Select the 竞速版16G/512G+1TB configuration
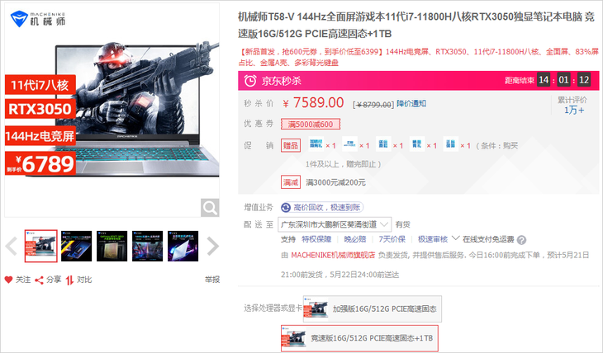Screen dimensions: 603x353 click(359, 338)
